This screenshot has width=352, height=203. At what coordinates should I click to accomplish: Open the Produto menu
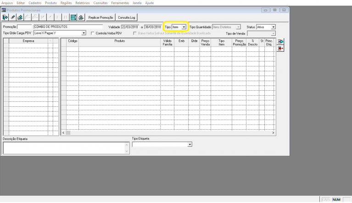(x=51, y=3)
